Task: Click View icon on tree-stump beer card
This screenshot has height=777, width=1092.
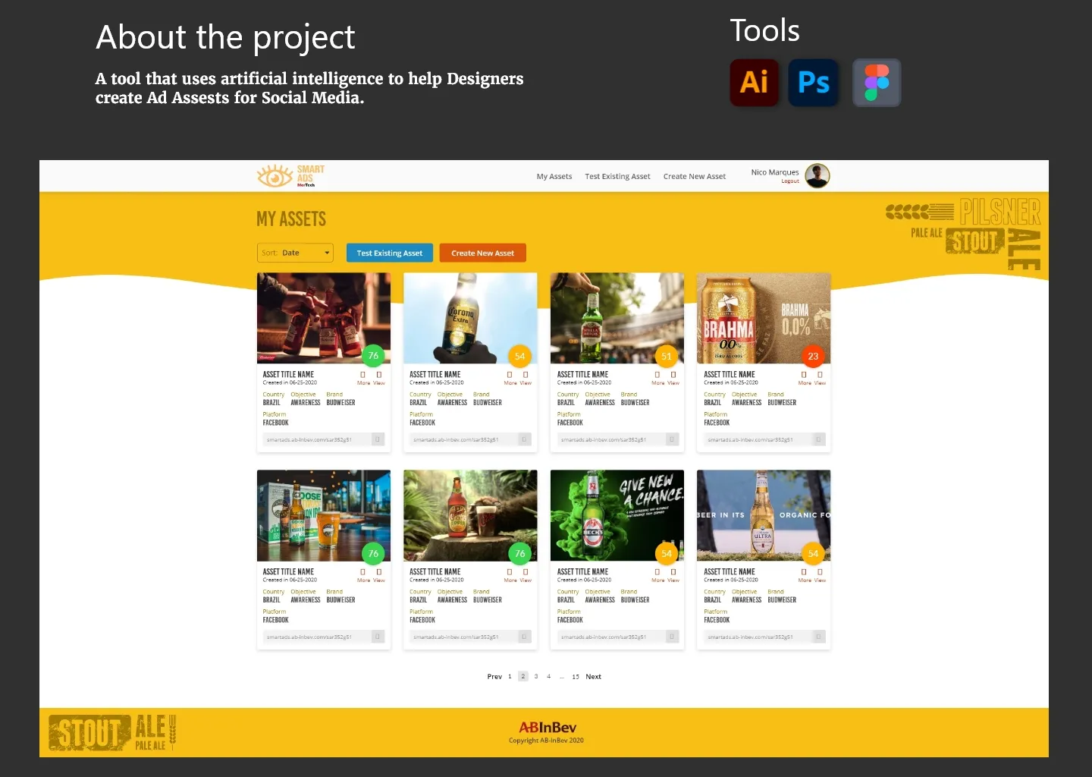Action: point(526,572)
